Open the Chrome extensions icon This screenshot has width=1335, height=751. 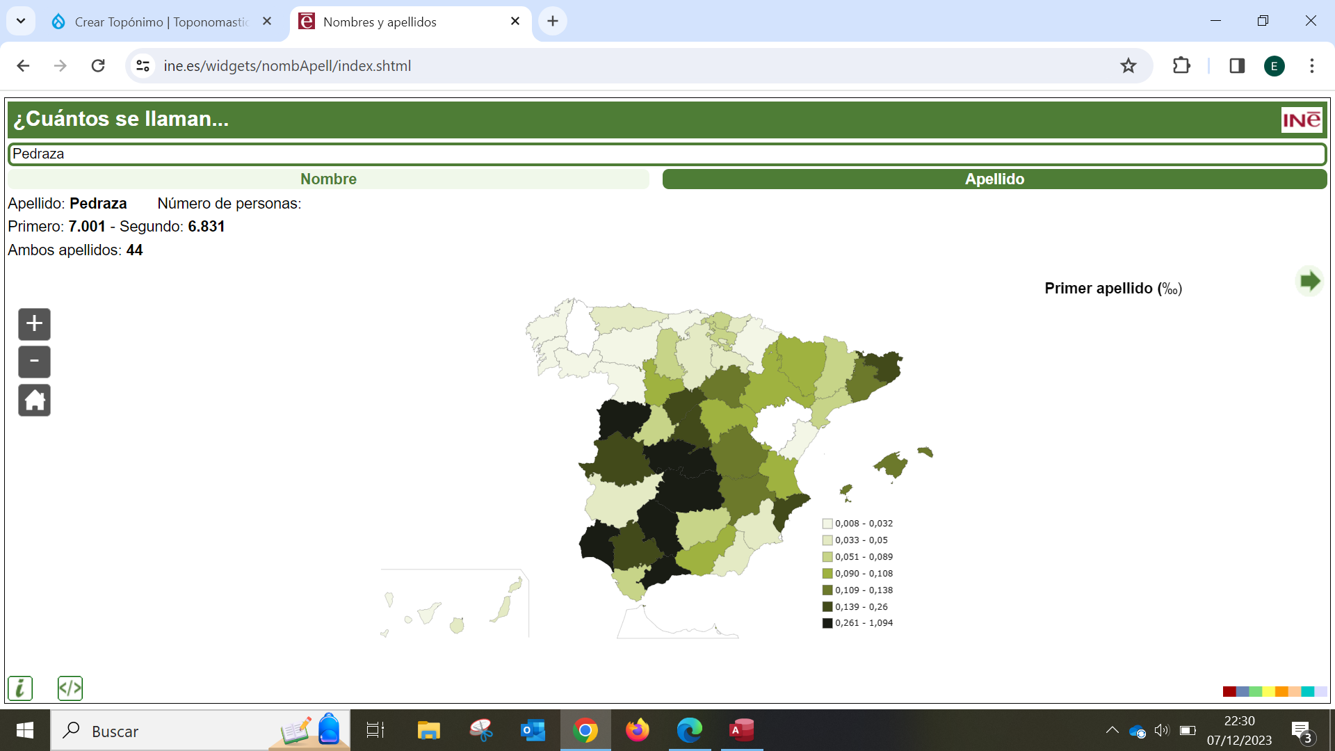[x=1181, y=66]
